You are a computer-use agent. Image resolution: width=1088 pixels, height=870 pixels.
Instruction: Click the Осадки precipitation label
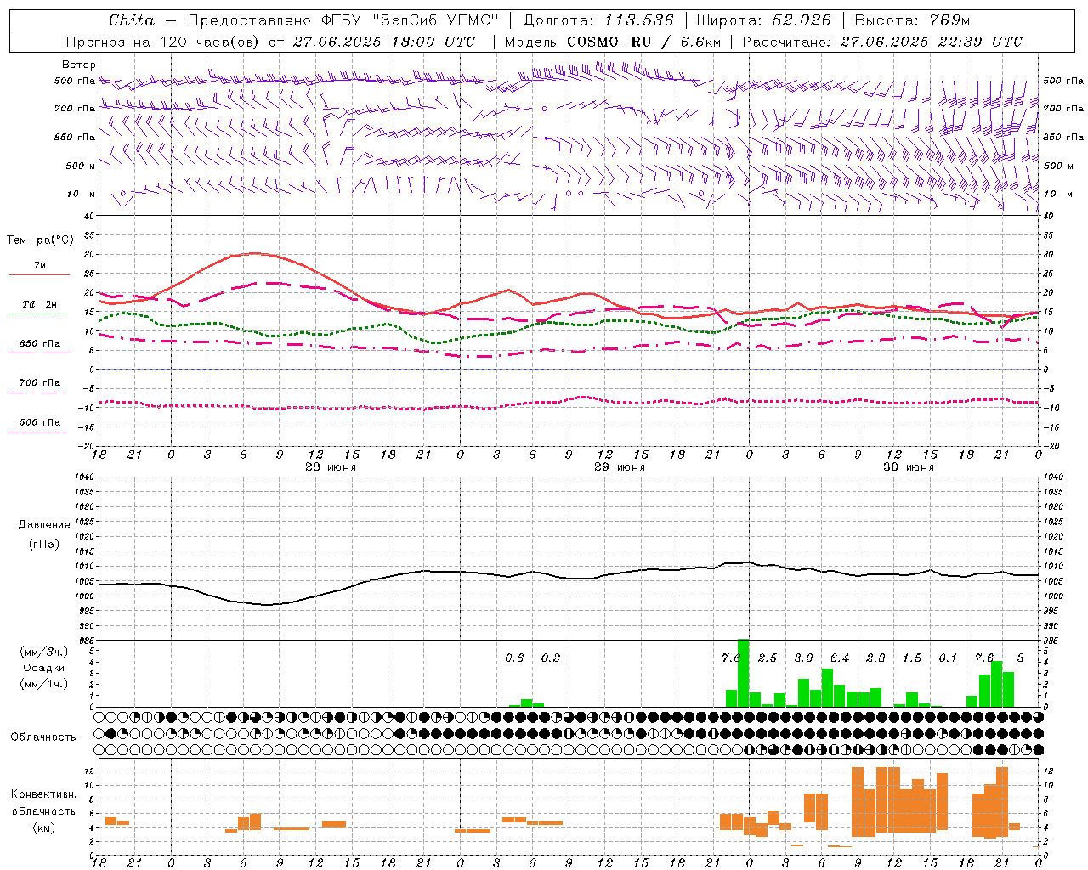pyautogui.click(x=44, y=668)
